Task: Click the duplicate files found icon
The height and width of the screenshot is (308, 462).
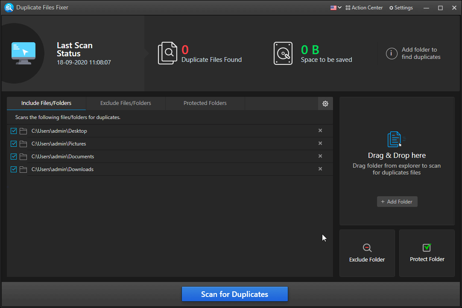Action: click(168, 53)
